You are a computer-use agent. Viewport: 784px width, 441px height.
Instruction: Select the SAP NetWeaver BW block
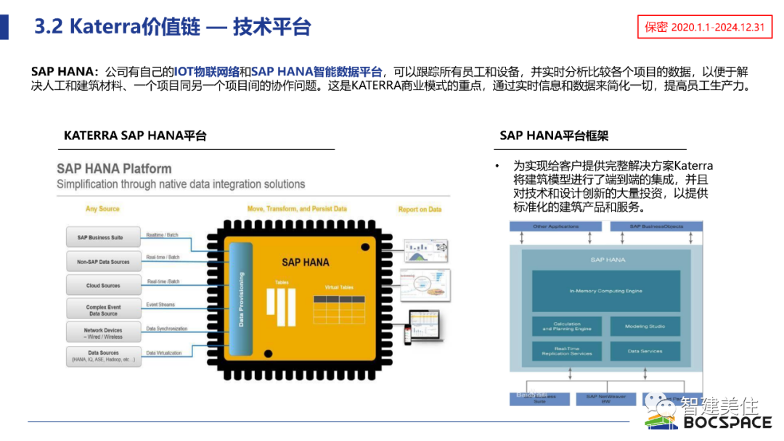606,399
